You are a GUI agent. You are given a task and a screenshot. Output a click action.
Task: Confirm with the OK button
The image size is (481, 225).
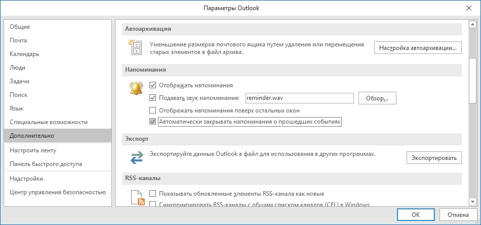pos(416,214)
